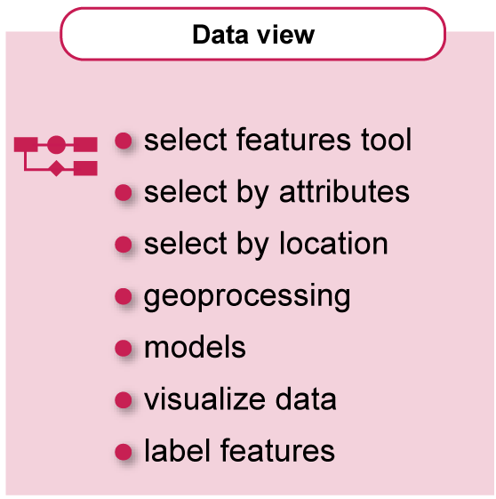Choose 'select by location' in the list
Image resolution: width=496 pixels, height=499 pixels.
(266, 244)
